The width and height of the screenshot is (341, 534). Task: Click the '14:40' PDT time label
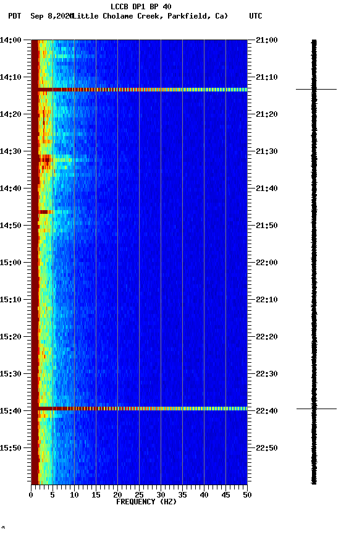[x=11, y=189]
